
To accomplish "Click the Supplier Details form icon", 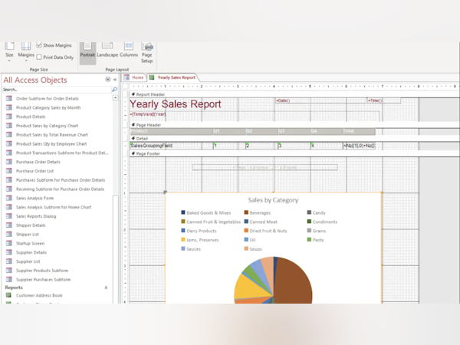I will pyautogui.click(x=9, y=252).
